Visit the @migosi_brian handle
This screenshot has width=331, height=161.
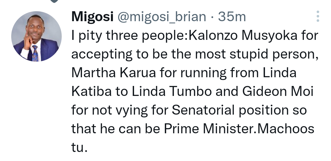point(162,17)
